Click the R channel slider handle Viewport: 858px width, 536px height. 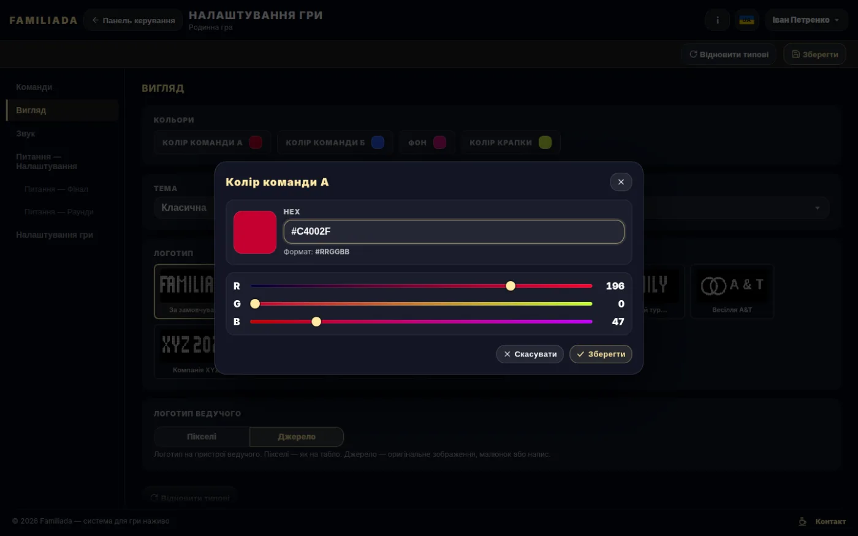(511, 286)
